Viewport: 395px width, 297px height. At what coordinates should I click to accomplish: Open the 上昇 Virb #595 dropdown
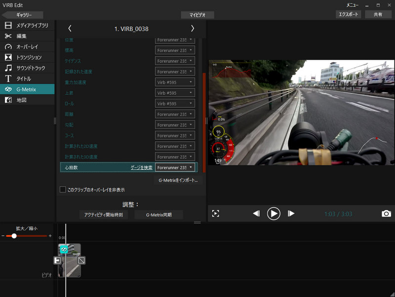175,93
